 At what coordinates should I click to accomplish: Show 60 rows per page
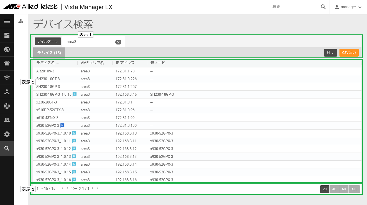tap(344, 189)
